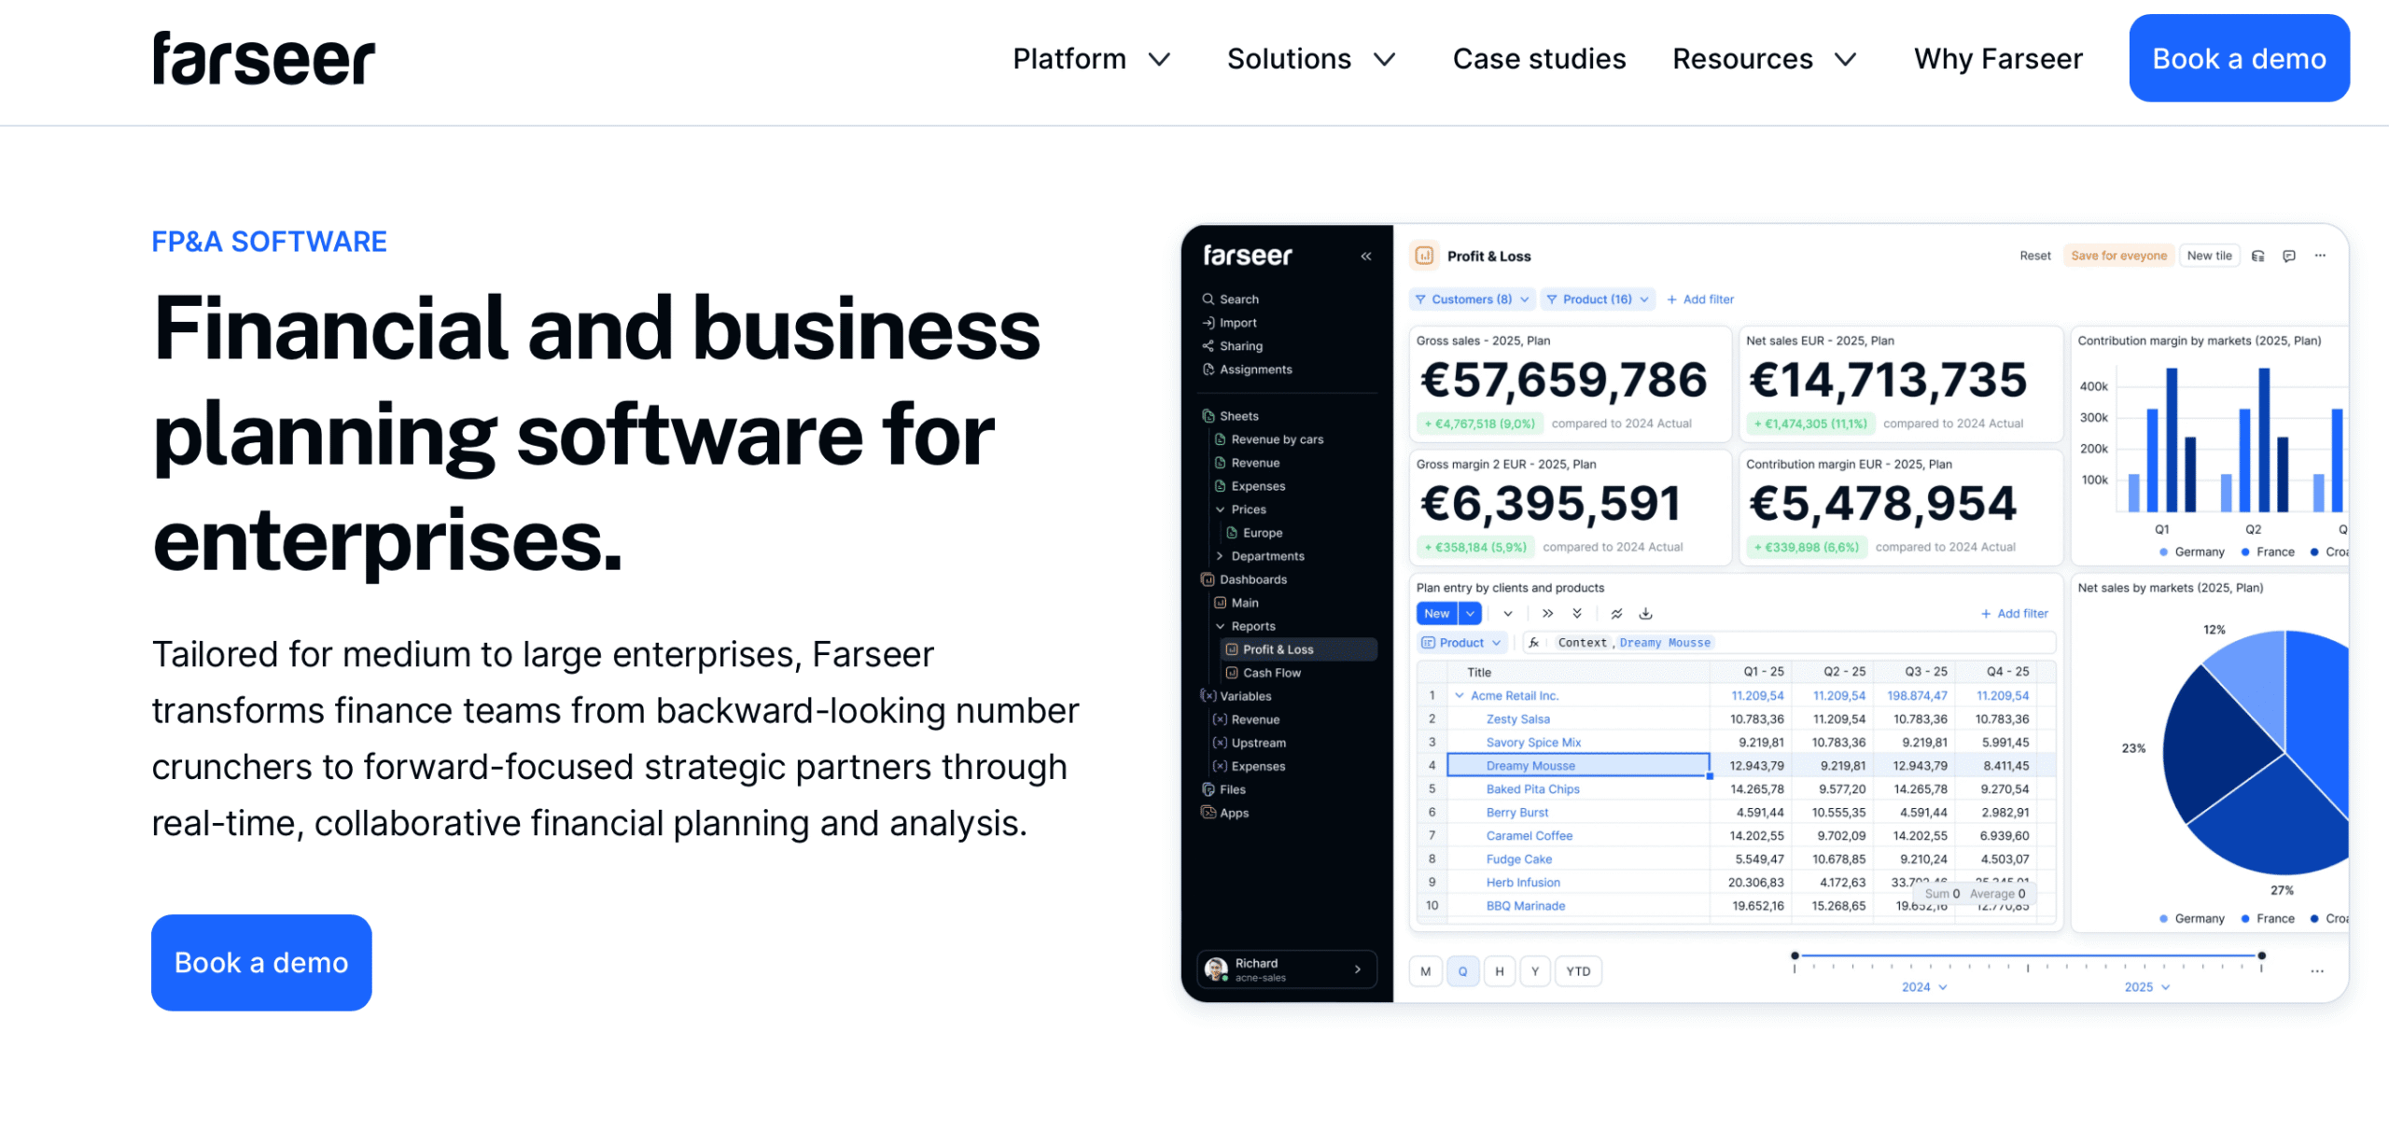Open comments icon in Profit & Loss header
2389x1129 pixels.
coord(2288,256)
